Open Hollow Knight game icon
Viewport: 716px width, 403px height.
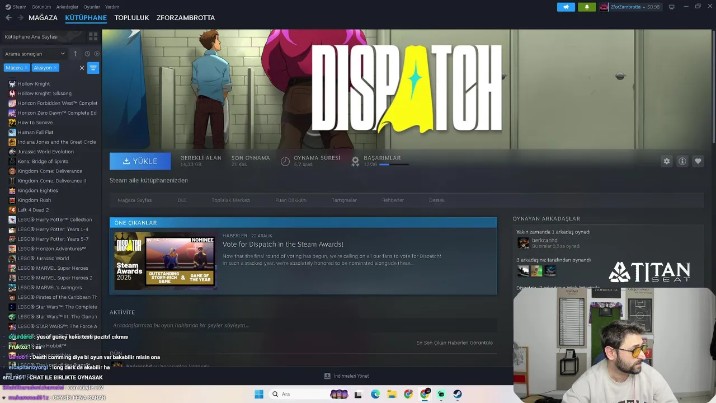pos(12,83)
